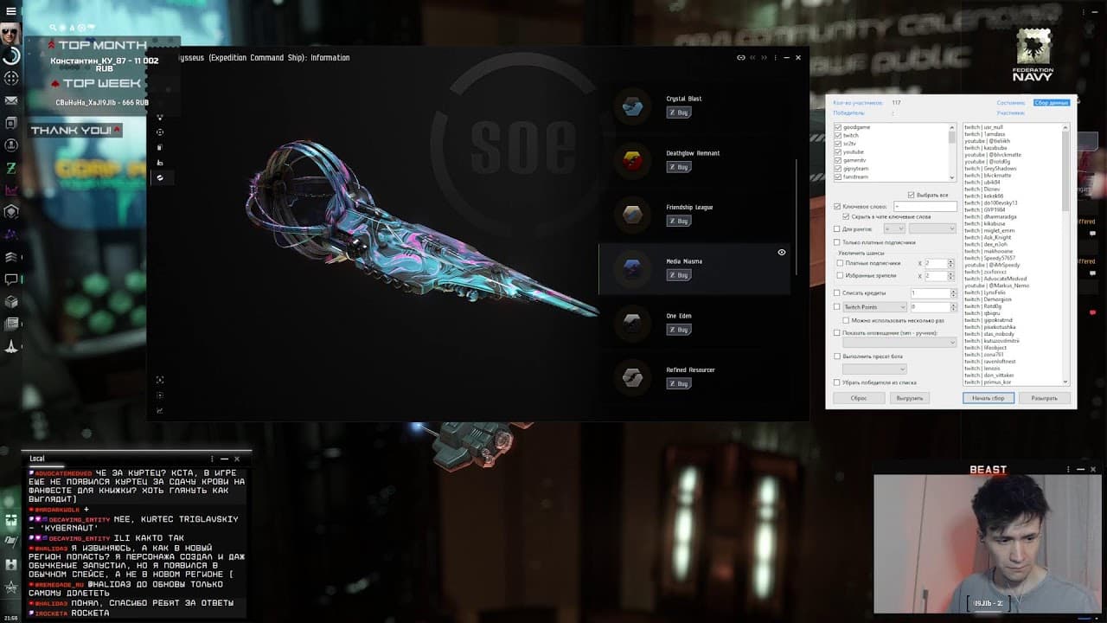Image resolution: width=1107 pixels, height=623 pixels.
Task: Open the Information window three-dot menu
Action: pos(775,58)
